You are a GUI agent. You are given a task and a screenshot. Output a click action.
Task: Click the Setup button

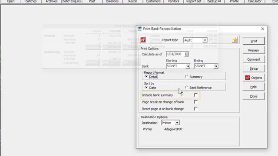(x=254, y=68)
